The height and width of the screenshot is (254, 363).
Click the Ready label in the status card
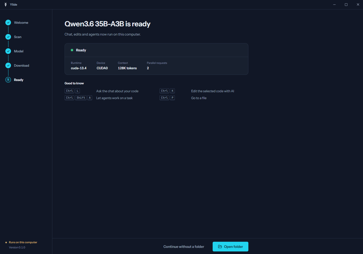[x=81, y=50]
